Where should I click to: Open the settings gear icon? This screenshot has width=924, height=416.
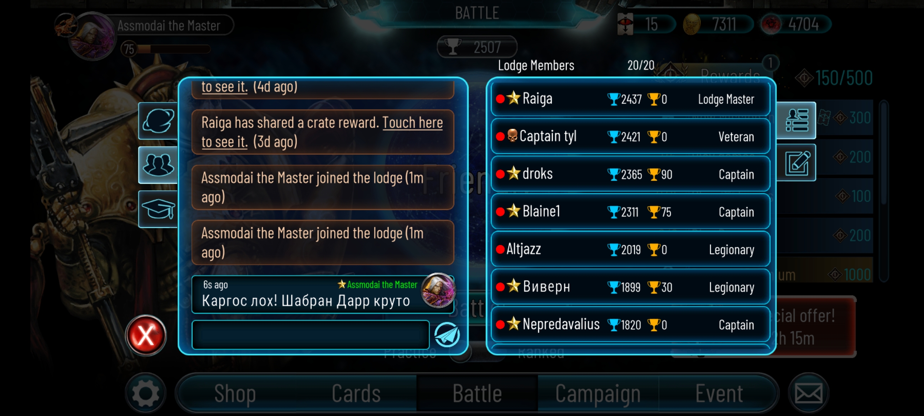click(x=146, y=393)
